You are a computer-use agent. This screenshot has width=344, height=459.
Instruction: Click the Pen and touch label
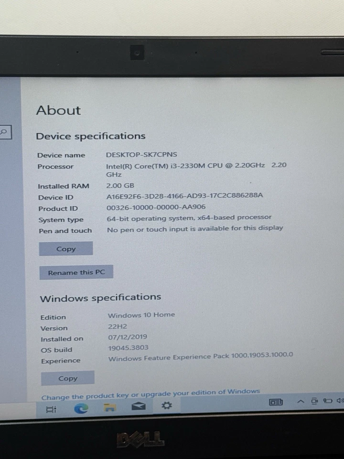[x=65, y=231]
